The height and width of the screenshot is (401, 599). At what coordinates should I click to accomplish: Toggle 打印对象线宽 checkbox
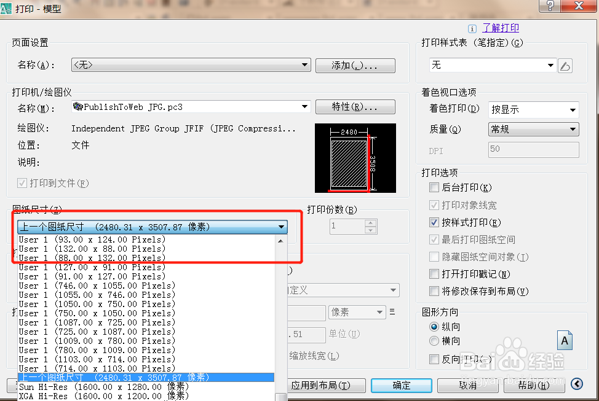click(x=434, y=205)
